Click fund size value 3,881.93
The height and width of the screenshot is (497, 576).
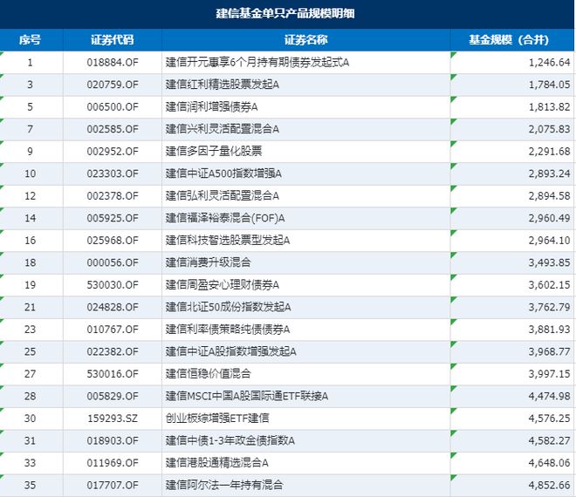tap(549, 330)
